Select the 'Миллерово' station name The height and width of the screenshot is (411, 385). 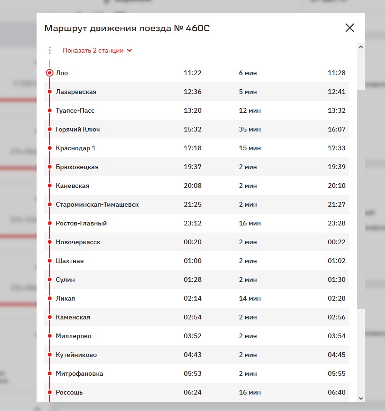pos(74,336)
